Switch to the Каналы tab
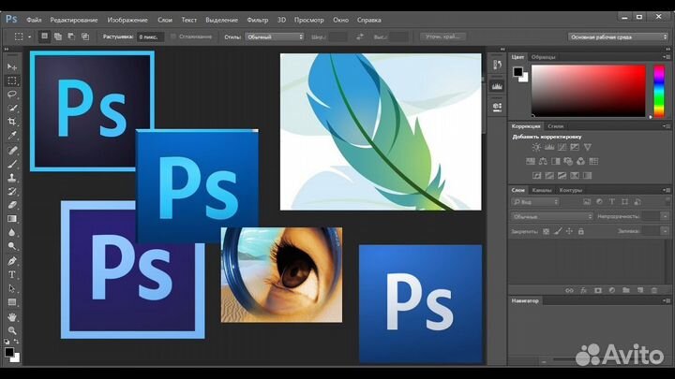675x379 pixels. click(542, 190)
